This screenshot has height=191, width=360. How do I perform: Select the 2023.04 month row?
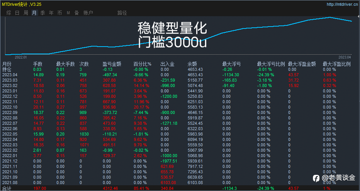pyautogui.click(x=180, y=75)
